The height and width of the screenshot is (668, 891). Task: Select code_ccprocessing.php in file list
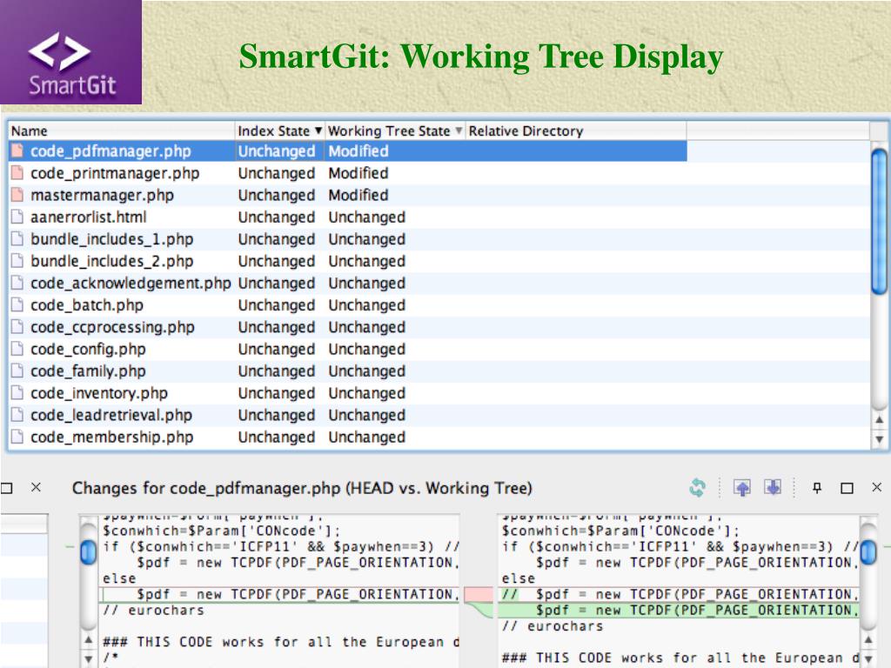pos(112,327)
